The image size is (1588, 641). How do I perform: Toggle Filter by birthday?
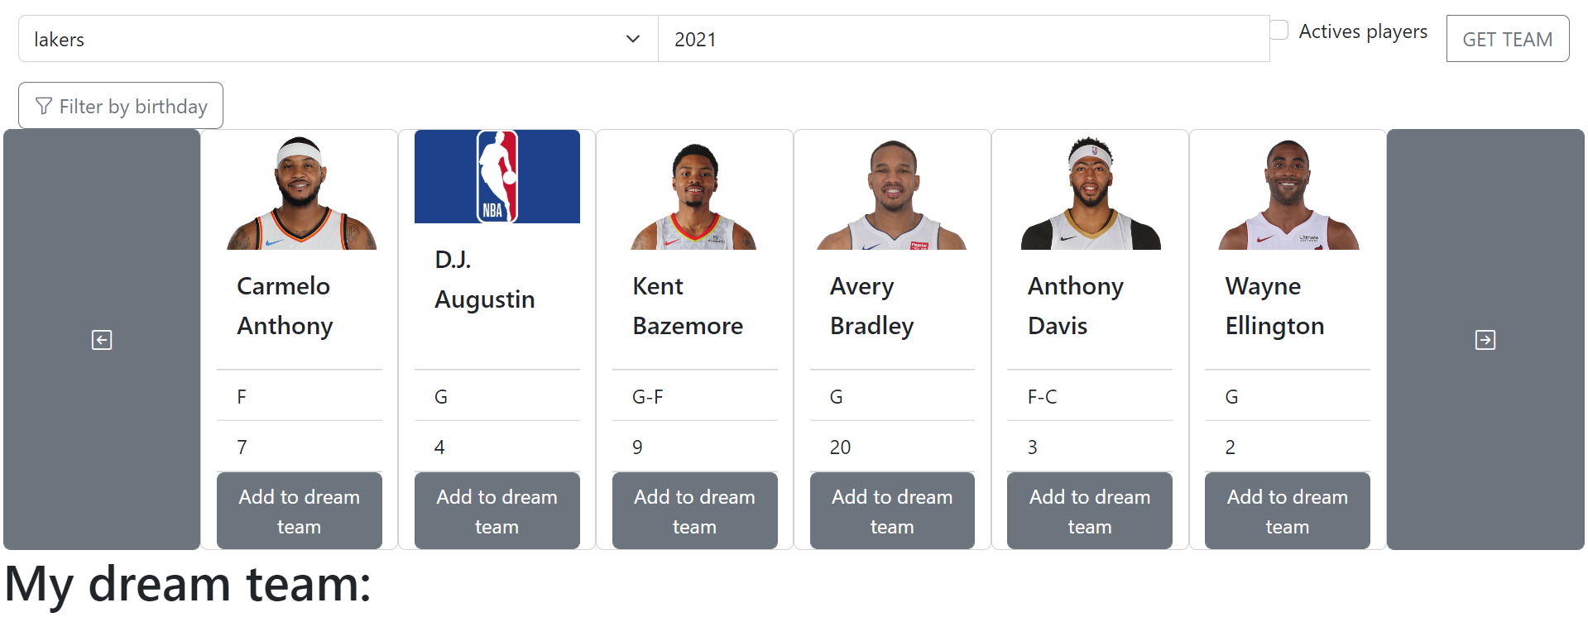pos(120,105)
